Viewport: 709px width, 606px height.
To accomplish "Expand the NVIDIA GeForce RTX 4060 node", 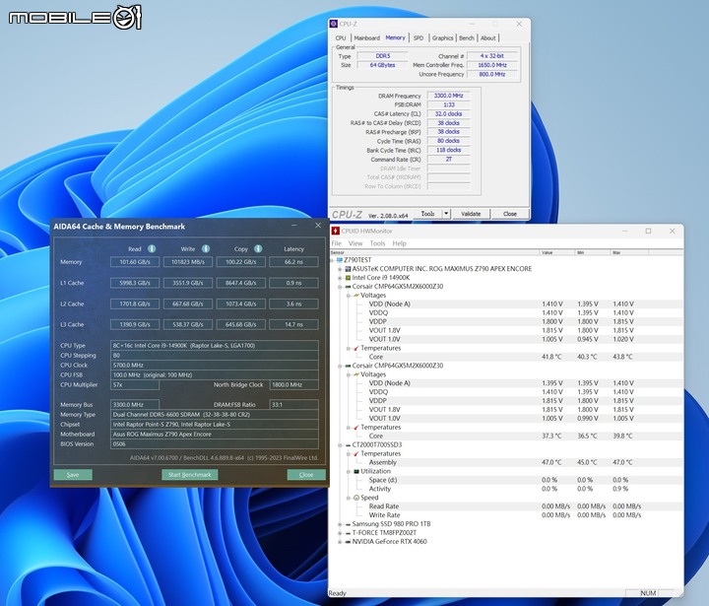I will point(340,542).
